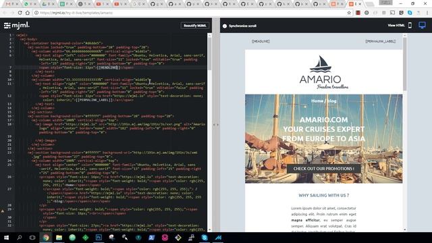Image resolution: width=432 pixels, height=243 pixels.
Task: View site info icon in address bar
Action: (36, 13)
